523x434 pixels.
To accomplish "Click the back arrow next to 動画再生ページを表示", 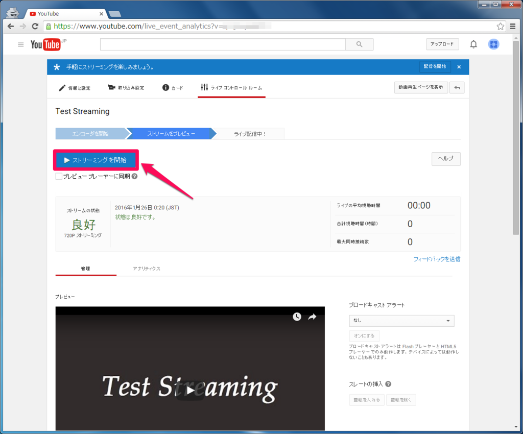I will [457, 87].
